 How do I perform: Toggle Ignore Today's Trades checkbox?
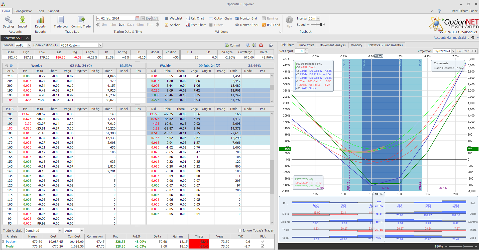click(240, 230)
